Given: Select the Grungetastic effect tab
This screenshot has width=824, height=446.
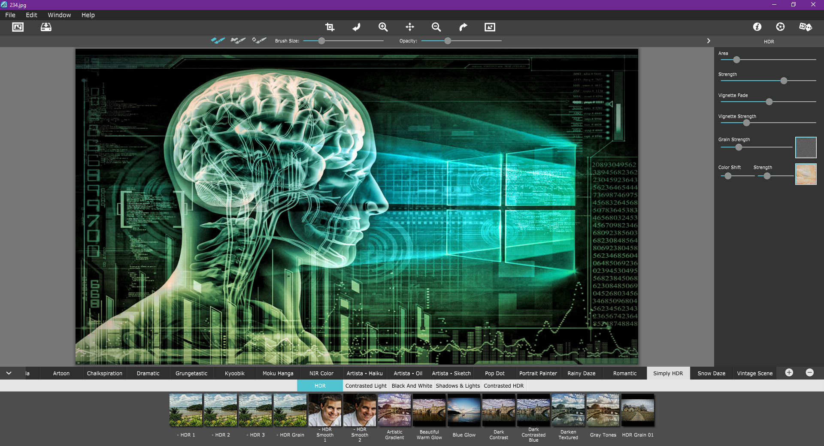Looking at the screenshot, I should click(191, 373).
